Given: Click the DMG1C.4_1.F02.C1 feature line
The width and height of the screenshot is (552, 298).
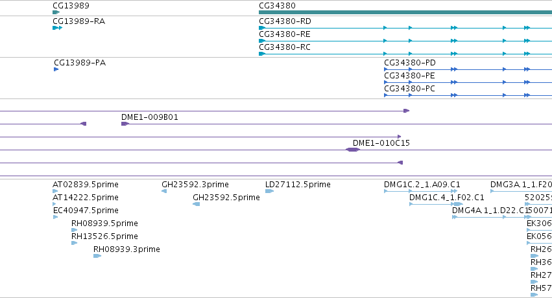Looking at the screenshot, I should click(x=436, y=204).
